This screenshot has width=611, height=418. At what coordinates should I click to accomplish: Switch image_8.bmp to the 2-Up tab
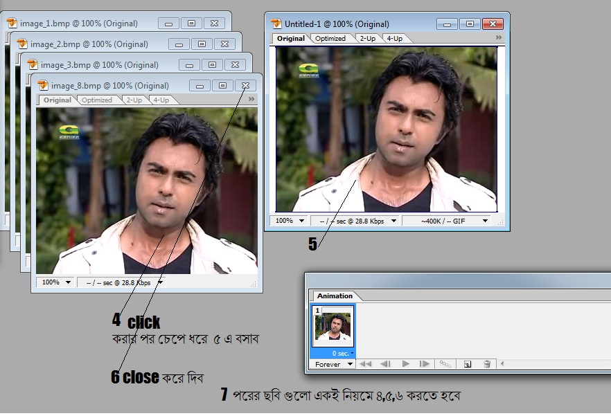tap(134, 100)
